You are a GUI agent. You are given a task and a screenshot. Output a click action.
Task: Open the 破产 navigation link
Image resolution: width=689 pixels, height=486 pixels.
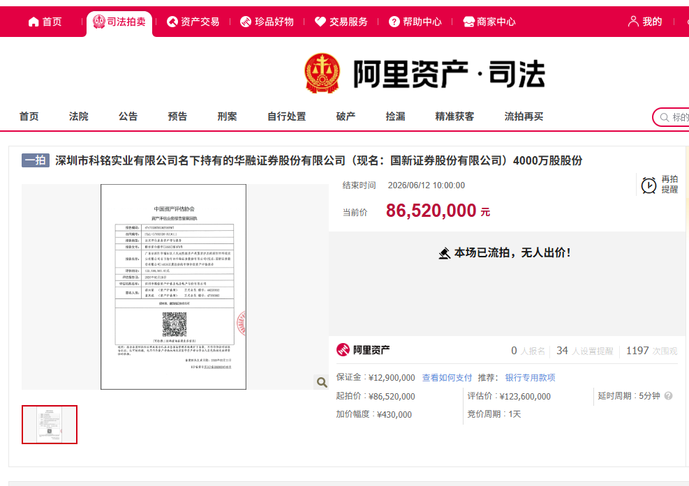pyautogui.click(x=346, y=116)
